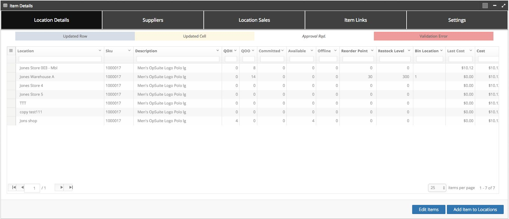Go to last page arrow

click(x=71, y=187)
